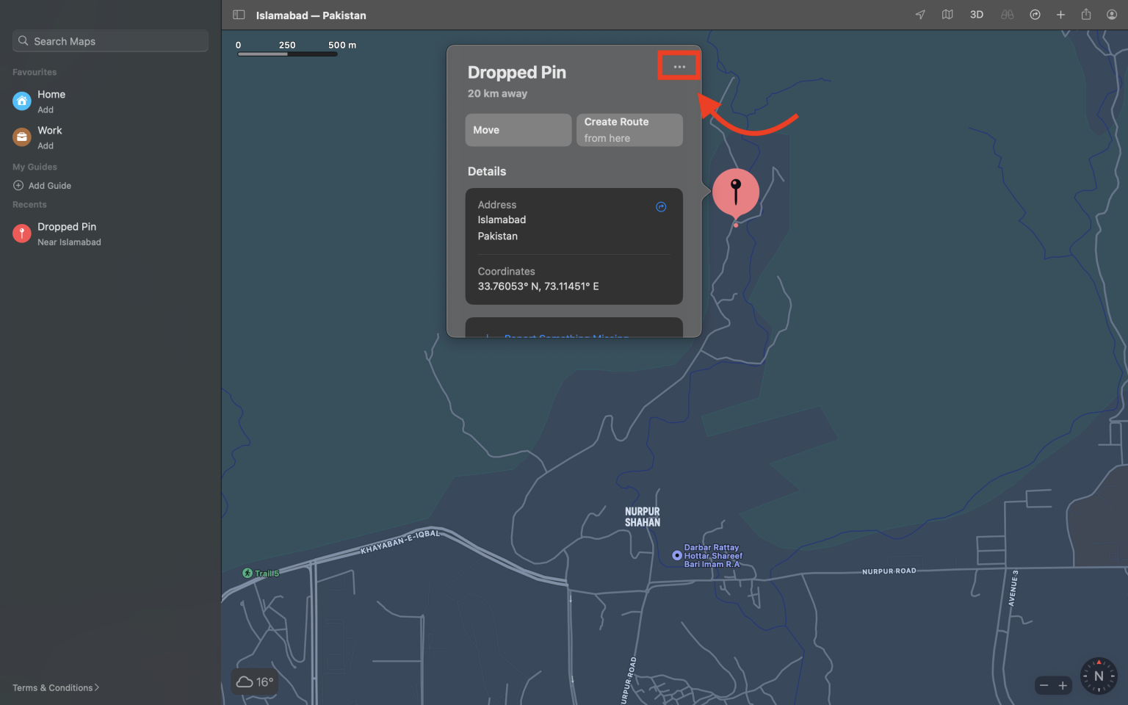Screen dimensions: 1128x705
Task: Open the Dropped Pin more options menu
Action: 679,65
